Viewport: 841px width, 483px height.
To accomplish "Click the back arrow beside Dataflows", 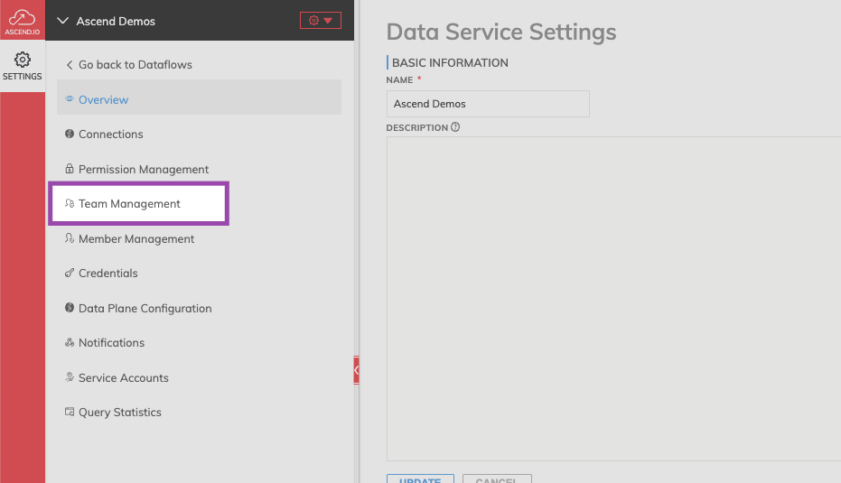I will 70,65.
